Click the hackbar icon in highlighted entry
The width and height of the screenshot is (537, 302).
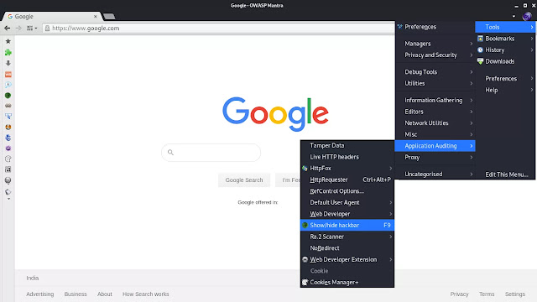(305, 225)
